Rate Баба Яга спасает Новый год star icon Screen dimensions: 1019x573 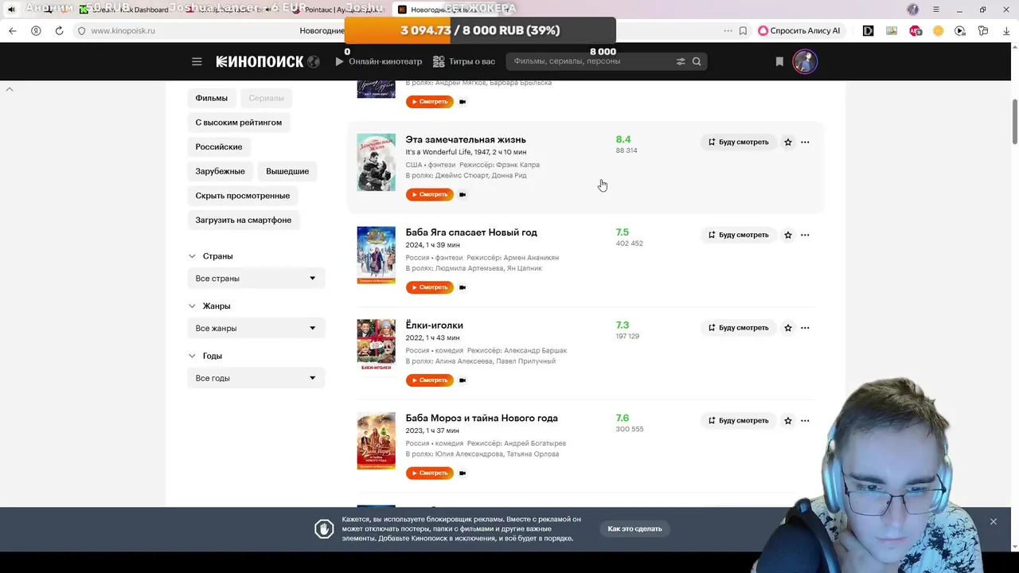pos(788,235)
